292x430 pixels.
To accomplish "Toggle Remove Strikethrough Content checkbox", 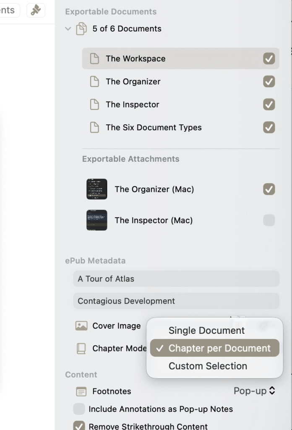I will pyautogui.click(x=79, y=425).
